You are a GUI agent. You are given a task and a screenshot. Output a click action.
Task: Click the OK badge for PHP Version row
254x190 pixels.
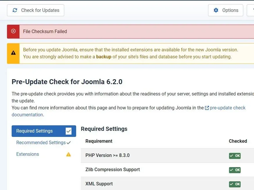(235, 156)
